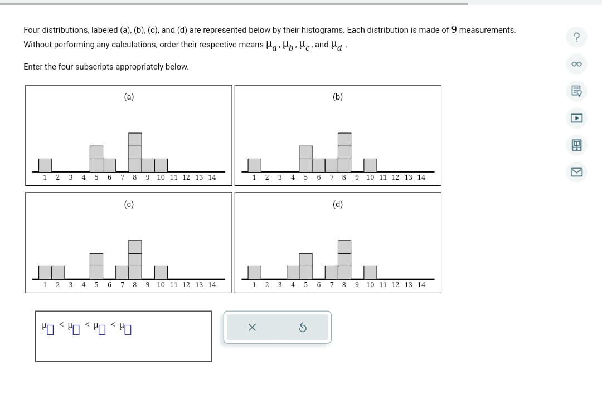Screen dimensions: 602x395
Task: Open the Help question mark icon
Action: tap(577, 37)
